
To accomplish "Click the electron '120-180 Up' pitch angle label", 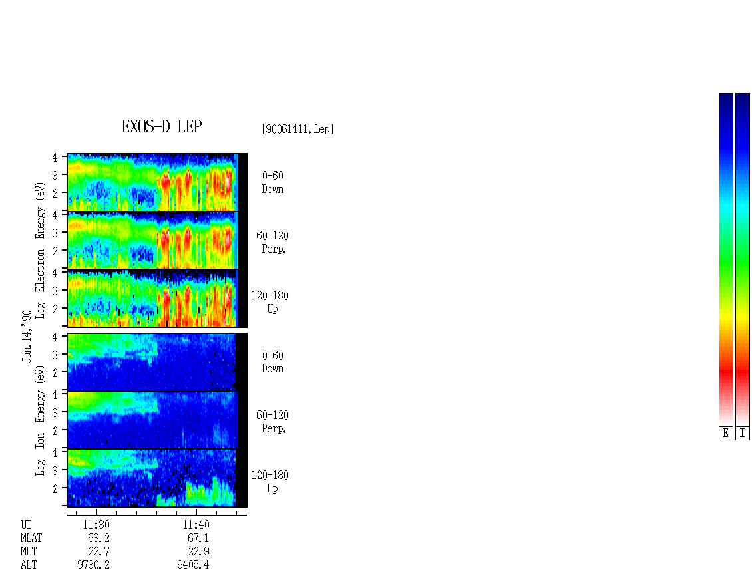I will pos(270,302).
